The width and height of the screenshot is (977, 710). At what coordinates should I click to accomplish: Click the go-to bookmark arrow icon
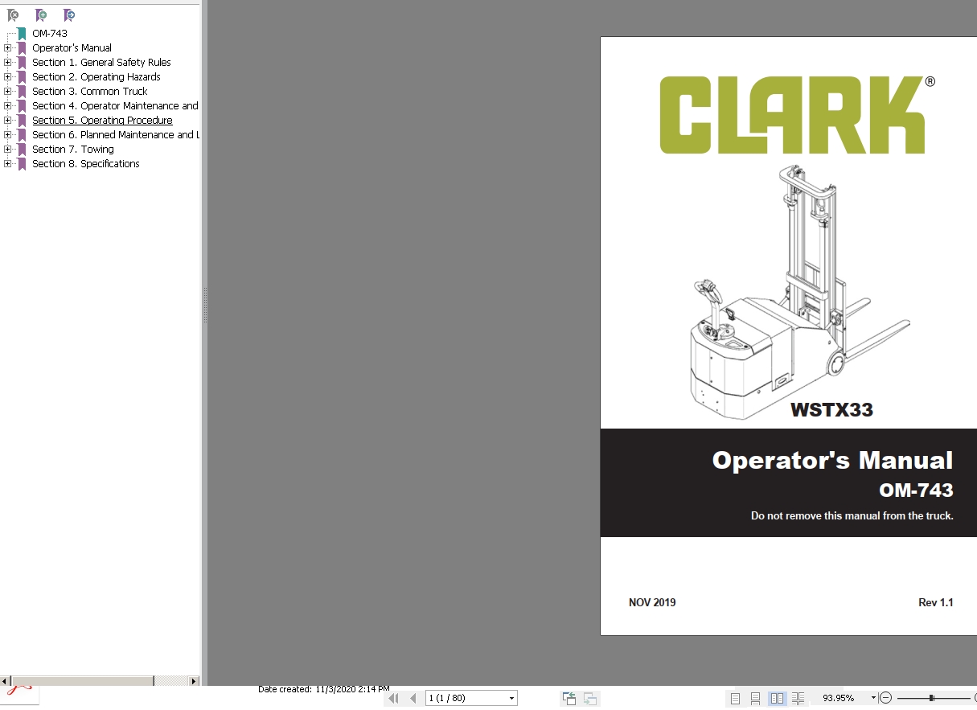[x=69, y=15]
